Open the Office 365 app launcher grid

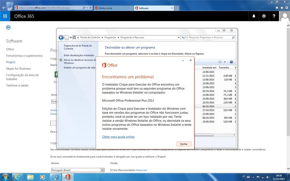click(x=5, y=16)
